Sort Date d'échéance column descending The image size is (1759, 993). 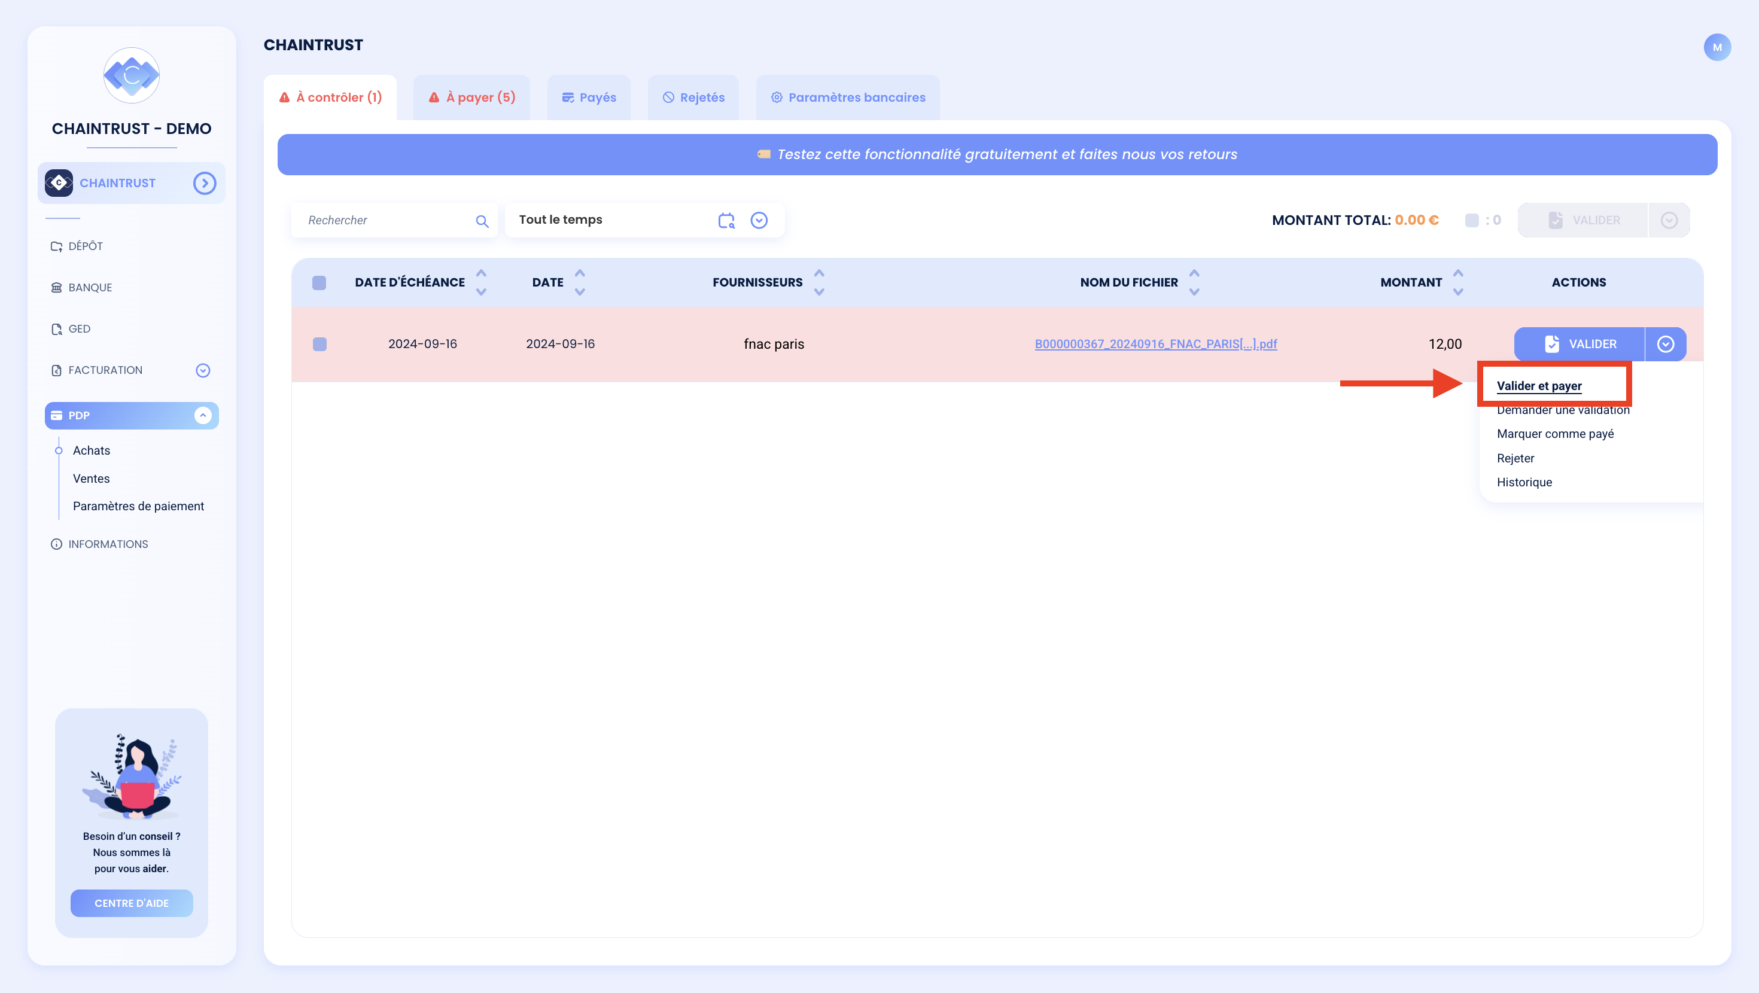[482, 291]
